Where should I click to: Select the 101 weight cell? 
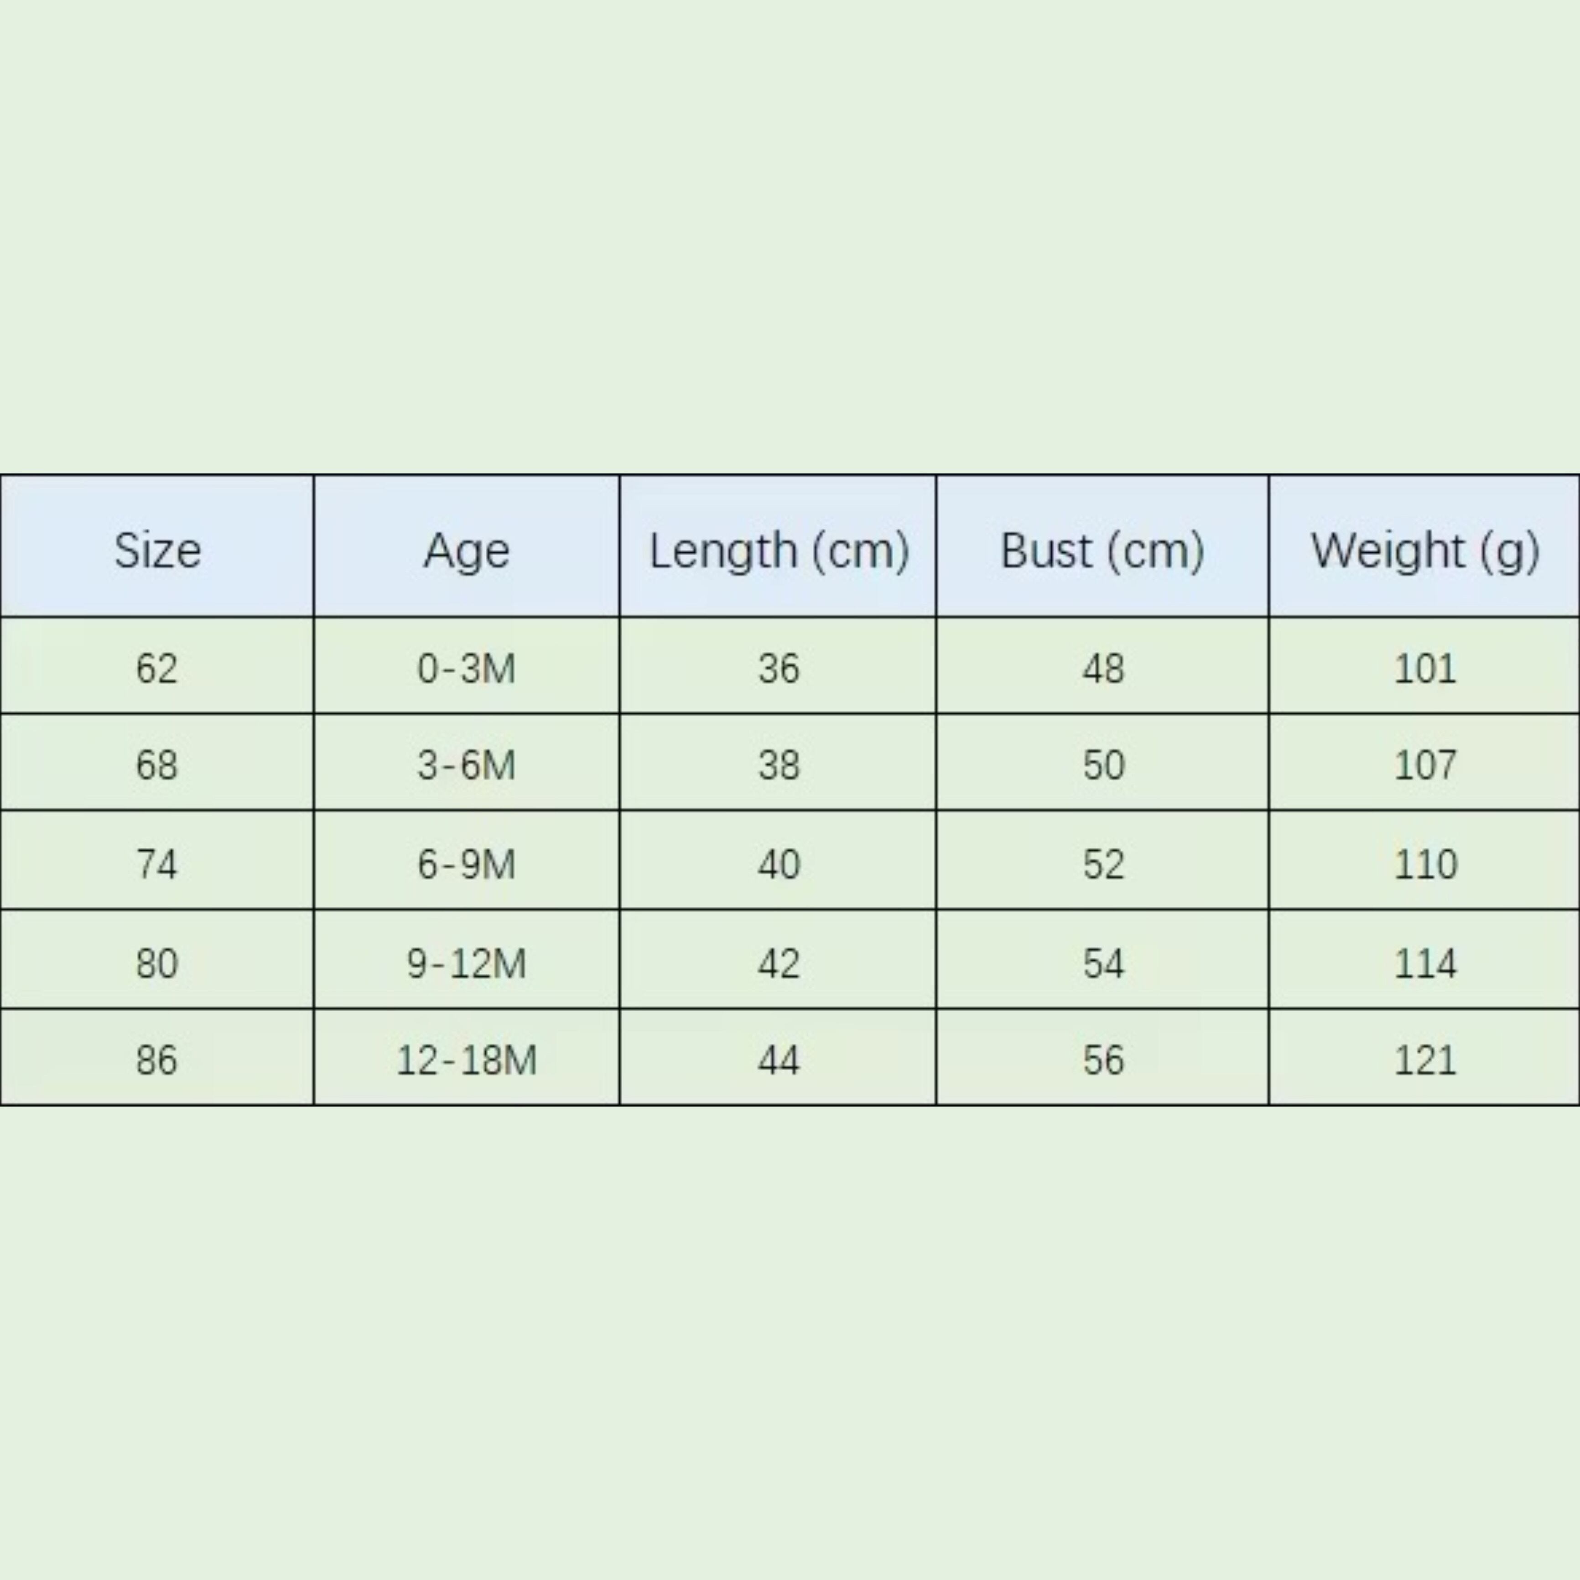click(1424, 668)
